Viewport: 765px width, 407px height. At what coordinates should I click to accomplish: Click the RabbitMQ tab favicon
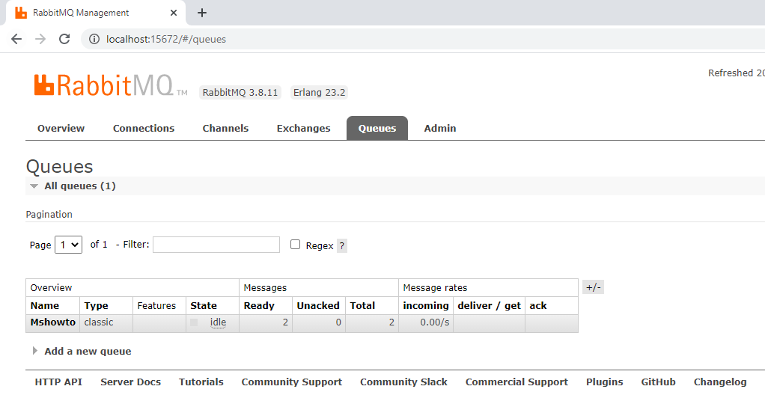tap(21, 13)
